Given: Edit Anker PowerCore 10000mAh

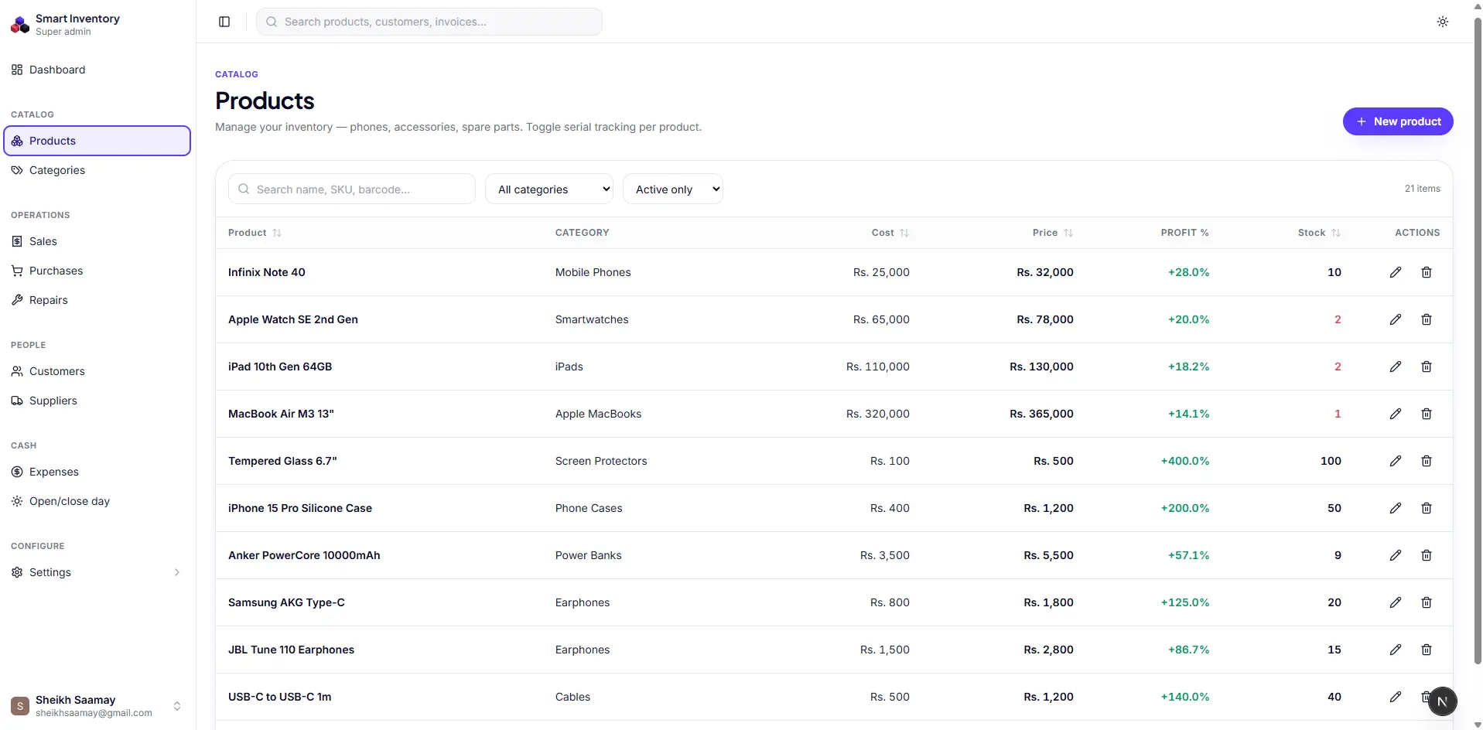Looking at the screenshot, I should (x=1396, y=555).
